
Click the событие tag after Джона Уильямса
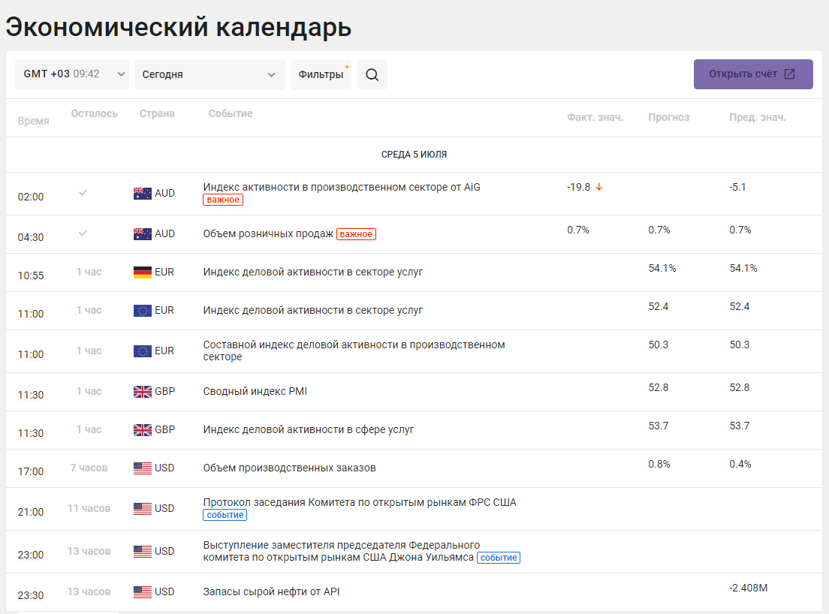click(x=499, y=558)
